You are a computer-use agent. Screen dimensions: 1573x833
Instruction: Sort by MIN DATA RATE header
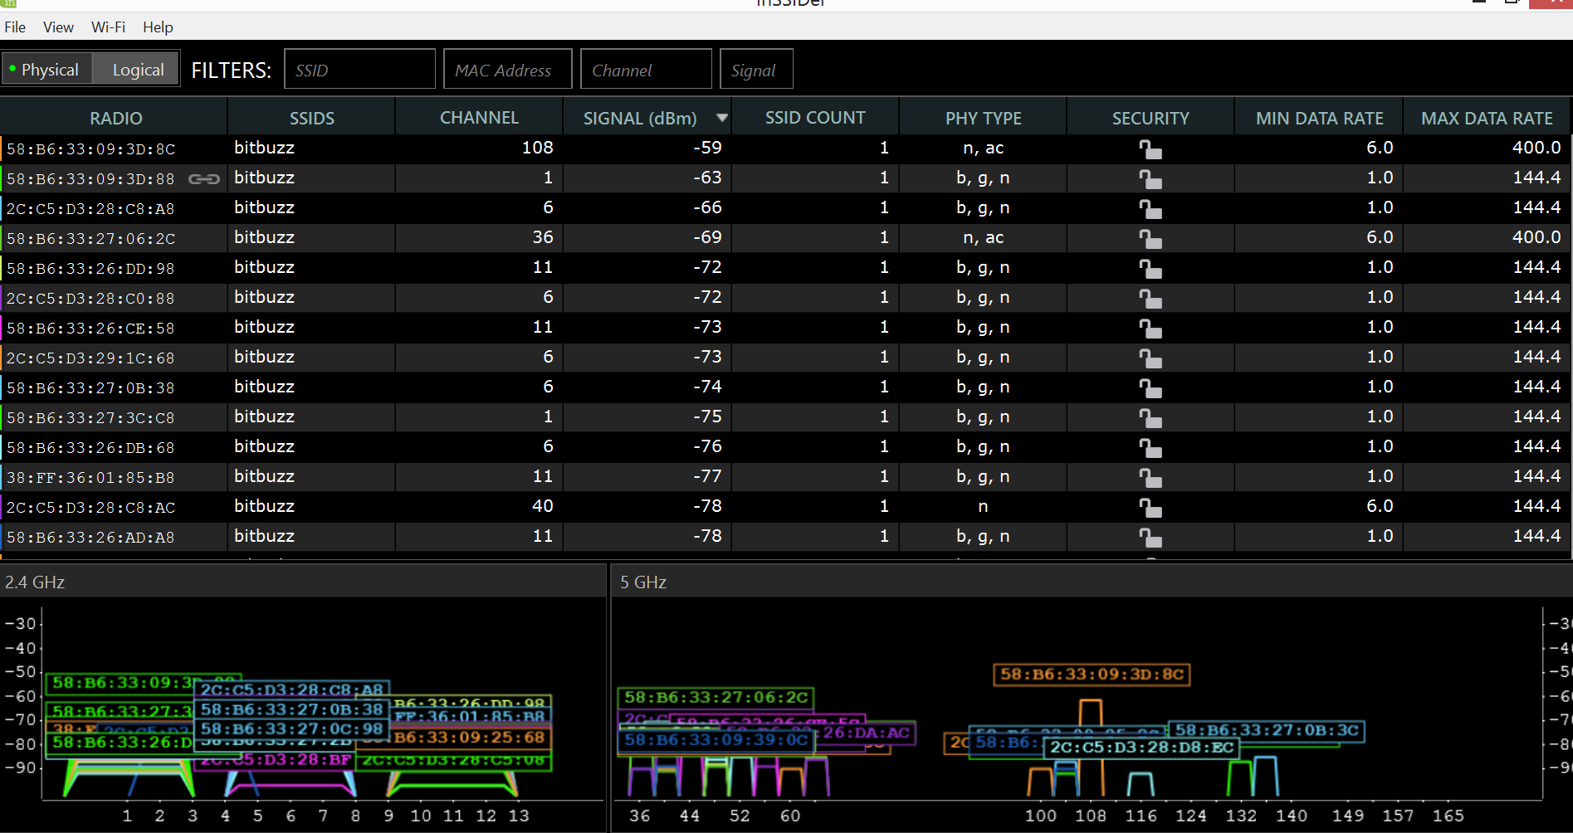(x=1319, y=118)
